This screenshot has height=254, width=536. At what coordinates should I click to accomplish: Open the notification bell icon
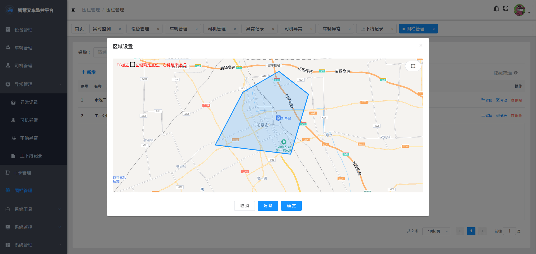click(x=496, y=9)
